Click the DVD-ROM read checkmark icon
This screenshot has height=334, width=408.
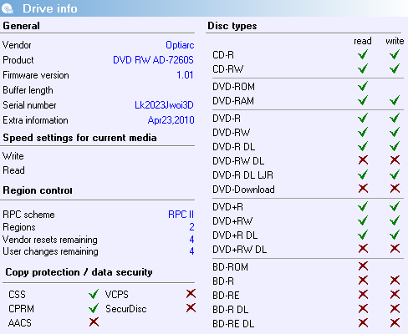coord(363,86)
